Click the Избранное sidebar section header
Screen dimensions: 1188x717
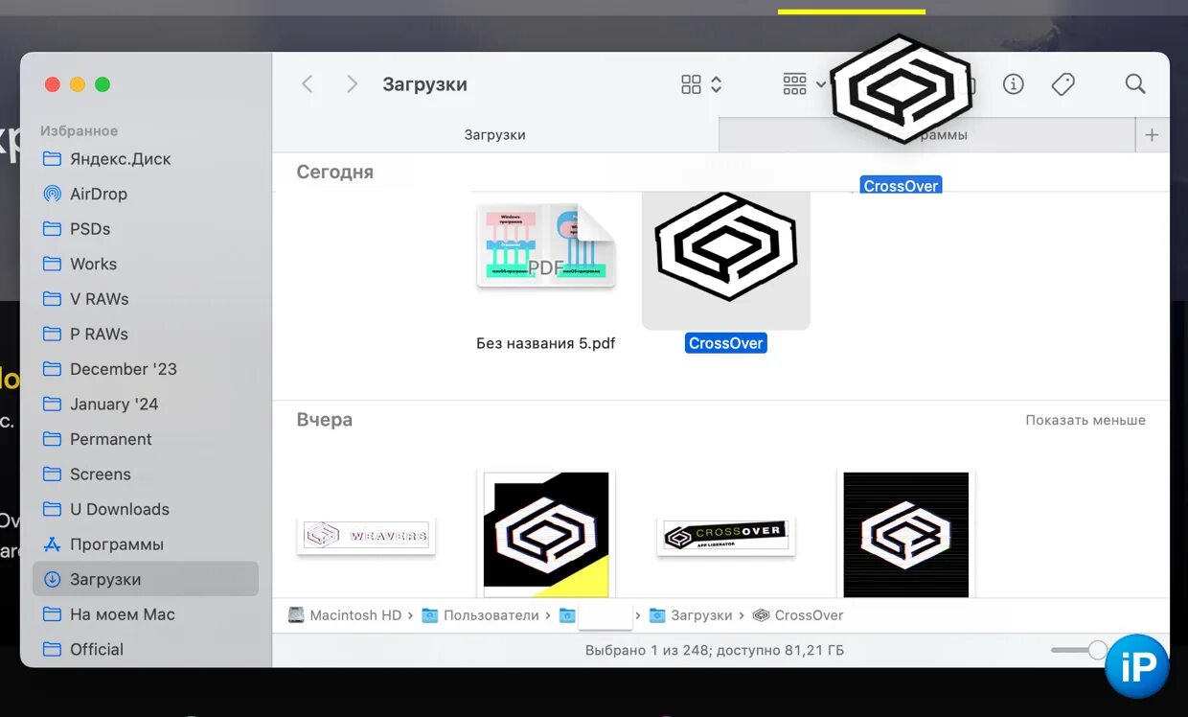point(79,130)
